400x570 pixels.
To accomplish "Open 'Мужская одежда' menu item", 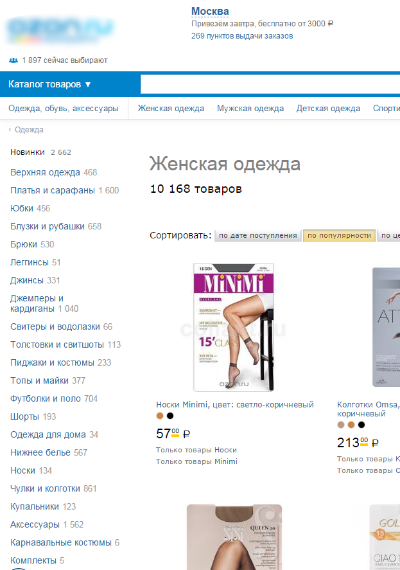I will click(x=250, y=109).
